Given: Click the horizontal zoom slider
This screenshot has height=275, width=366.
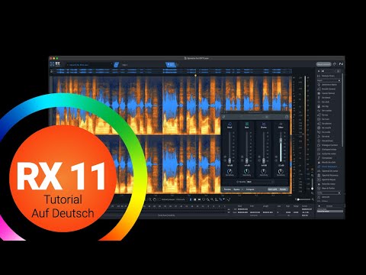Looking at the screenshot, I should [303, 199].
